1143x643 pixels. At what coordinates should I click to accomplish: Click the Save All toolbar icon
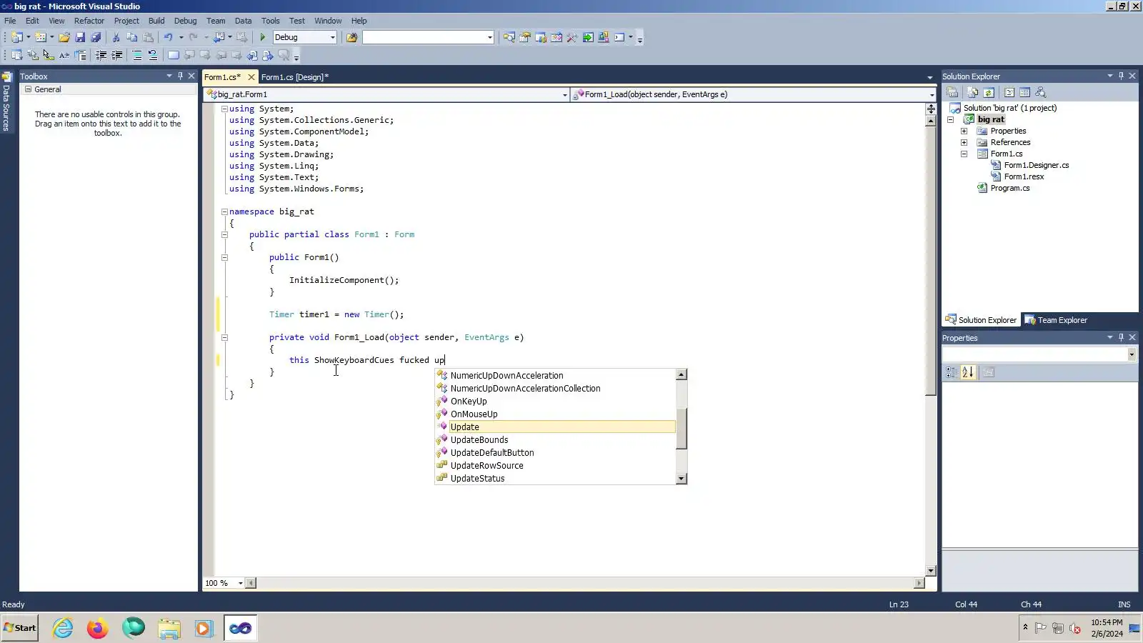tap(96, 37)
